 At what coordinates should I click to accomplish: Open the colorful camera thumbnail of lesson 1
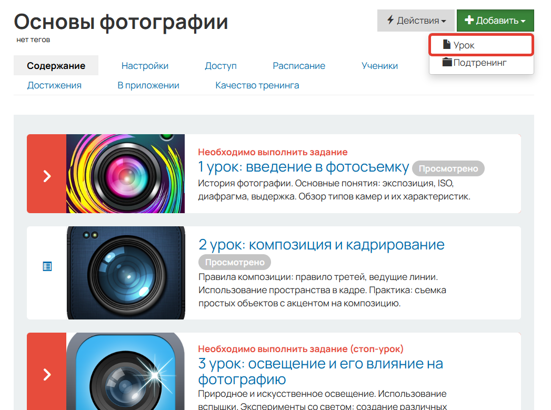(x=125, y=174)
